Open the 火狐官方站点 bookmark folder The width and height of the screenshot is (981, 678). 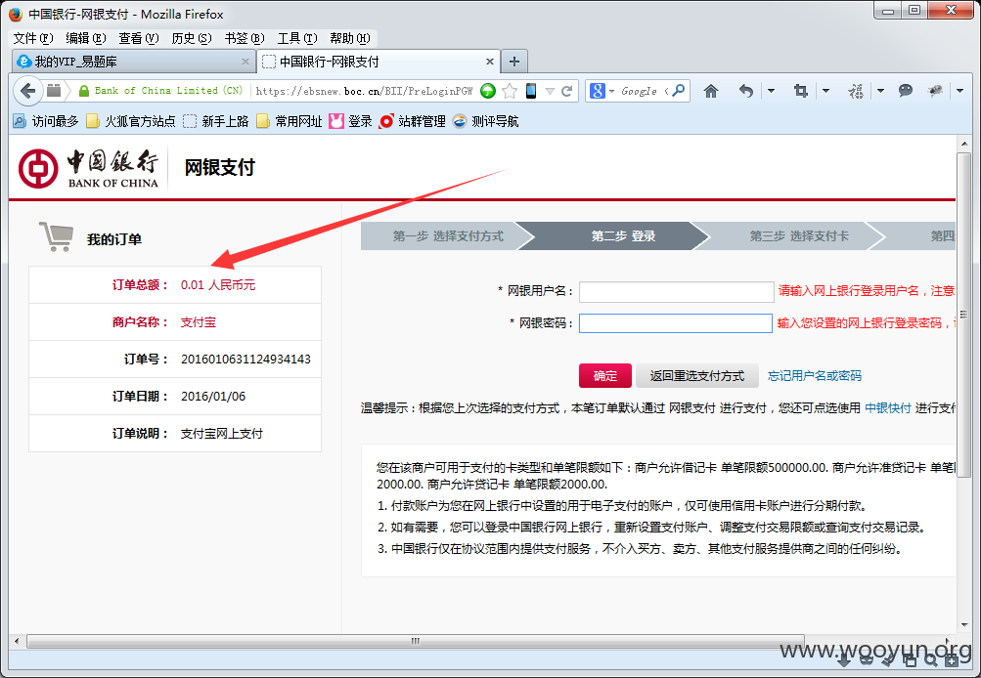tap(131, 121)
